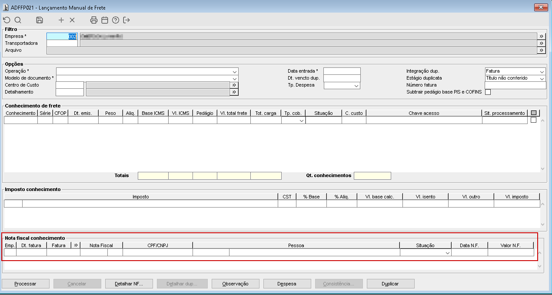Click the Detalhar NF... button
The image size is (552, 295).
coord(129,284)
